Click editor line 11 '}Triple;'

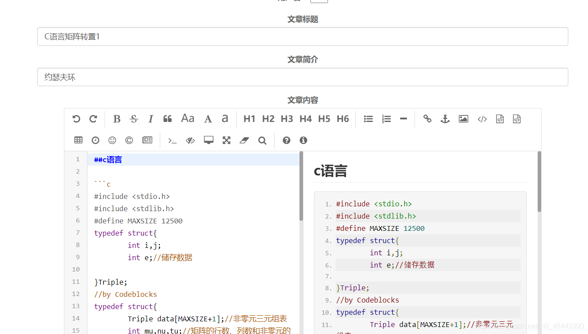pyautogui.click(x=111, y=282)
